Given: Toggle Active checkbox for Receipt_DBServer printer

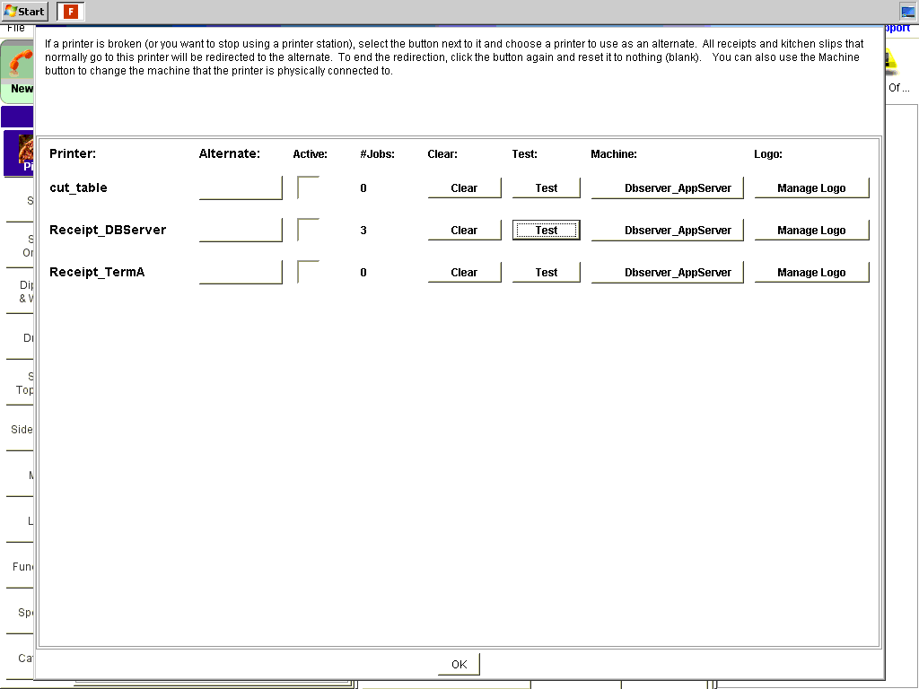Looking at the screenshot, I should [308, 230].
